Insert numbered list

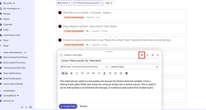coord(116,73)
